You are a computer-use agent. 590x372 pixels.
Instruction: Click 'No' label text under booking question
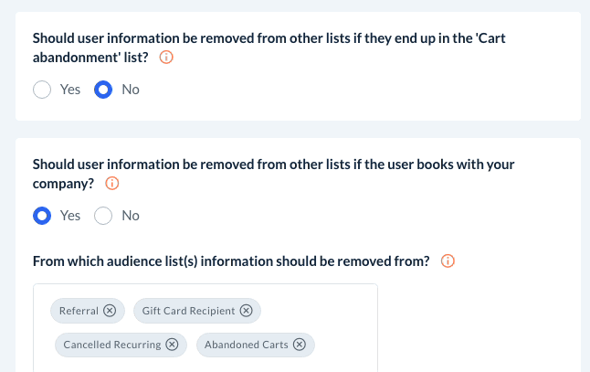point(131,216)
